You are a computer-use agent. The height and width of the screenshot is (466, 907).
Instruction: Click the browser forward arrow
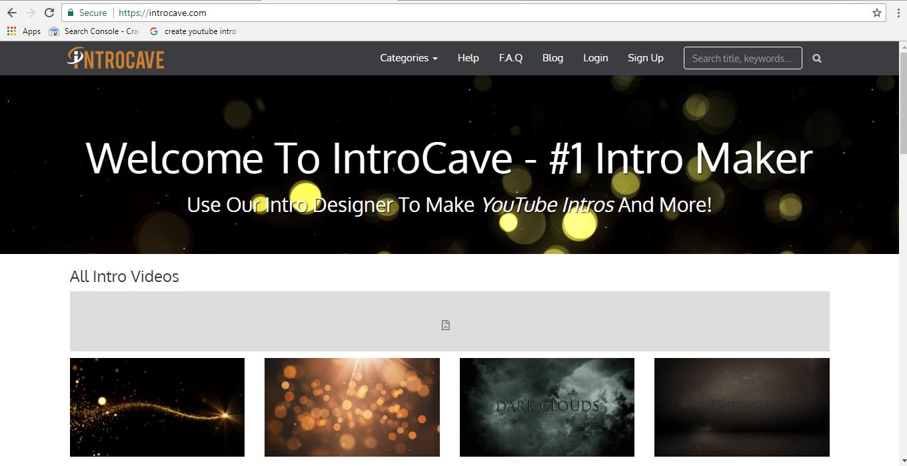tap(30, 13)
